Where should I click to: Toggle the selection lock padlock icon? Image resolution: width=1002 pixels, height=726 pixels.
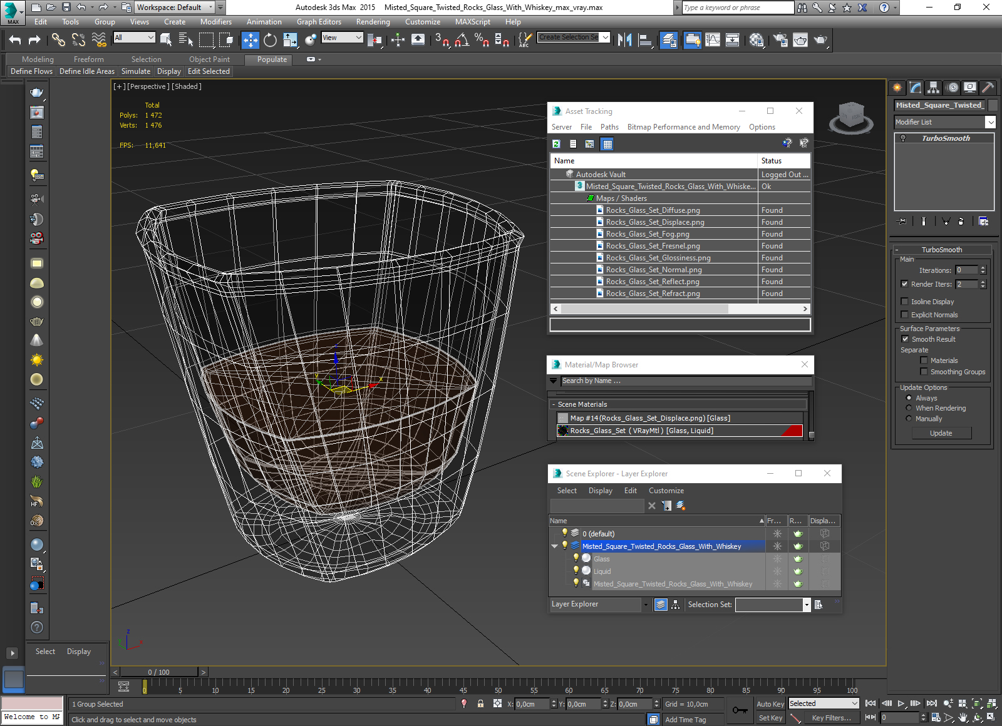click(x=480, y=703)
